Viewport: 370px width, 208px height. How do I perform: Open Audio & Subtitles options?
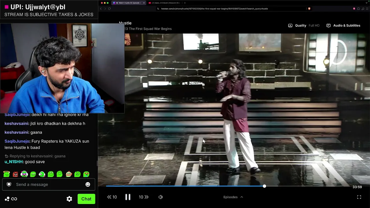point(343,25)
